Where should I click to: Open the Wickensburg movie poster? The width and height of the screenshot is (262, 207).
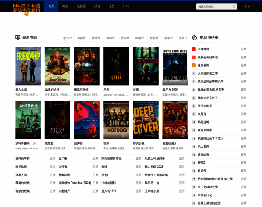pyautogui.click(x=87, y=66)
